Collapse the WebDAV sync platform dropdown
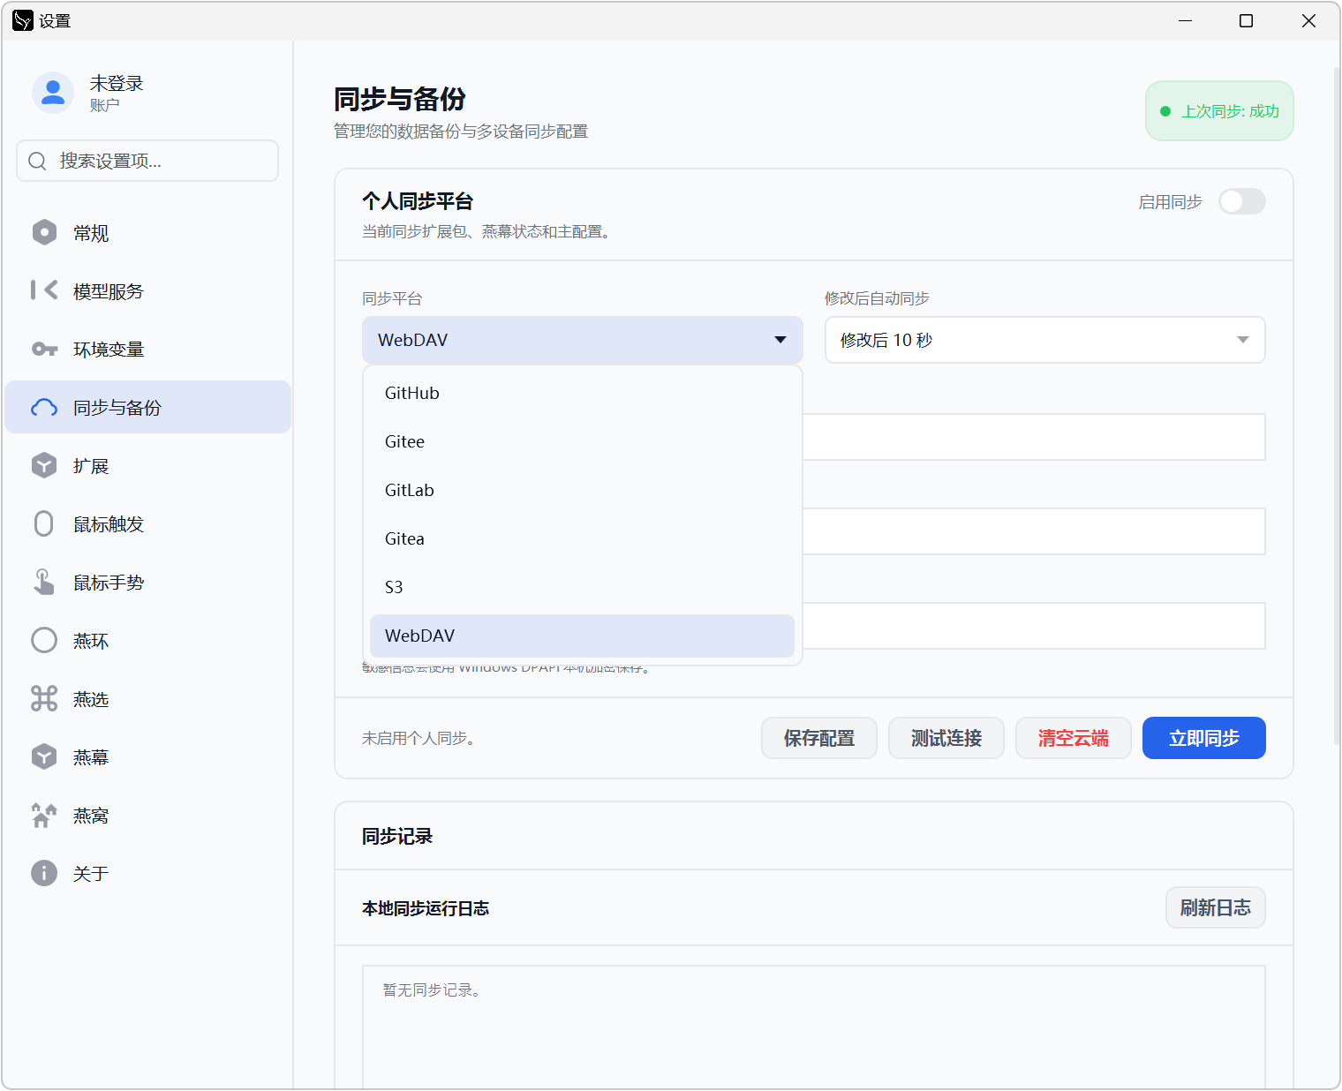The width and height of the screenshot is (1342, 1091). [x=583, y=340]
